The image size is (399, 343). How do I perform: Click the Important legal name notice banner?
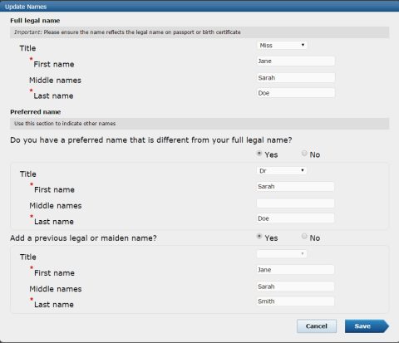(199, 32)
